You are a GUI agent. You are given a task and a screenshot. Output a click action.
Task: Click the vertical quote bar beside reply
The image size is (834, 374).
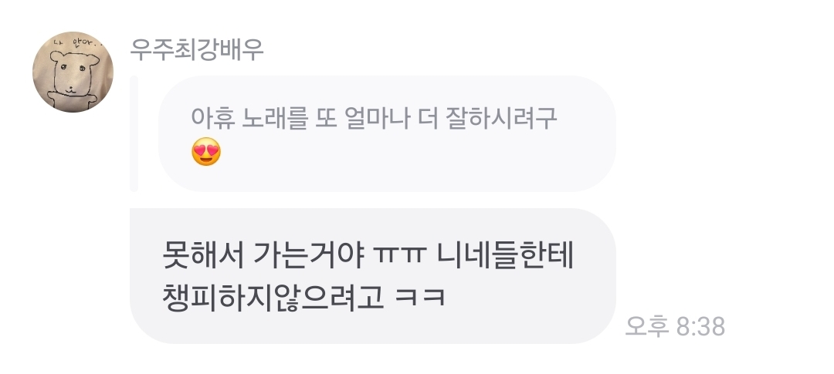click(134, 133)
